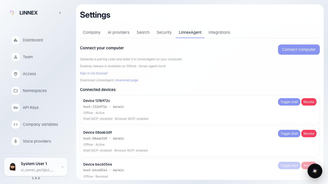The height and width of the screenshot is (184, 328).
Task: Click Device 08aab3d9 'Offline · Active' status
Action: [x=94, y=145]
